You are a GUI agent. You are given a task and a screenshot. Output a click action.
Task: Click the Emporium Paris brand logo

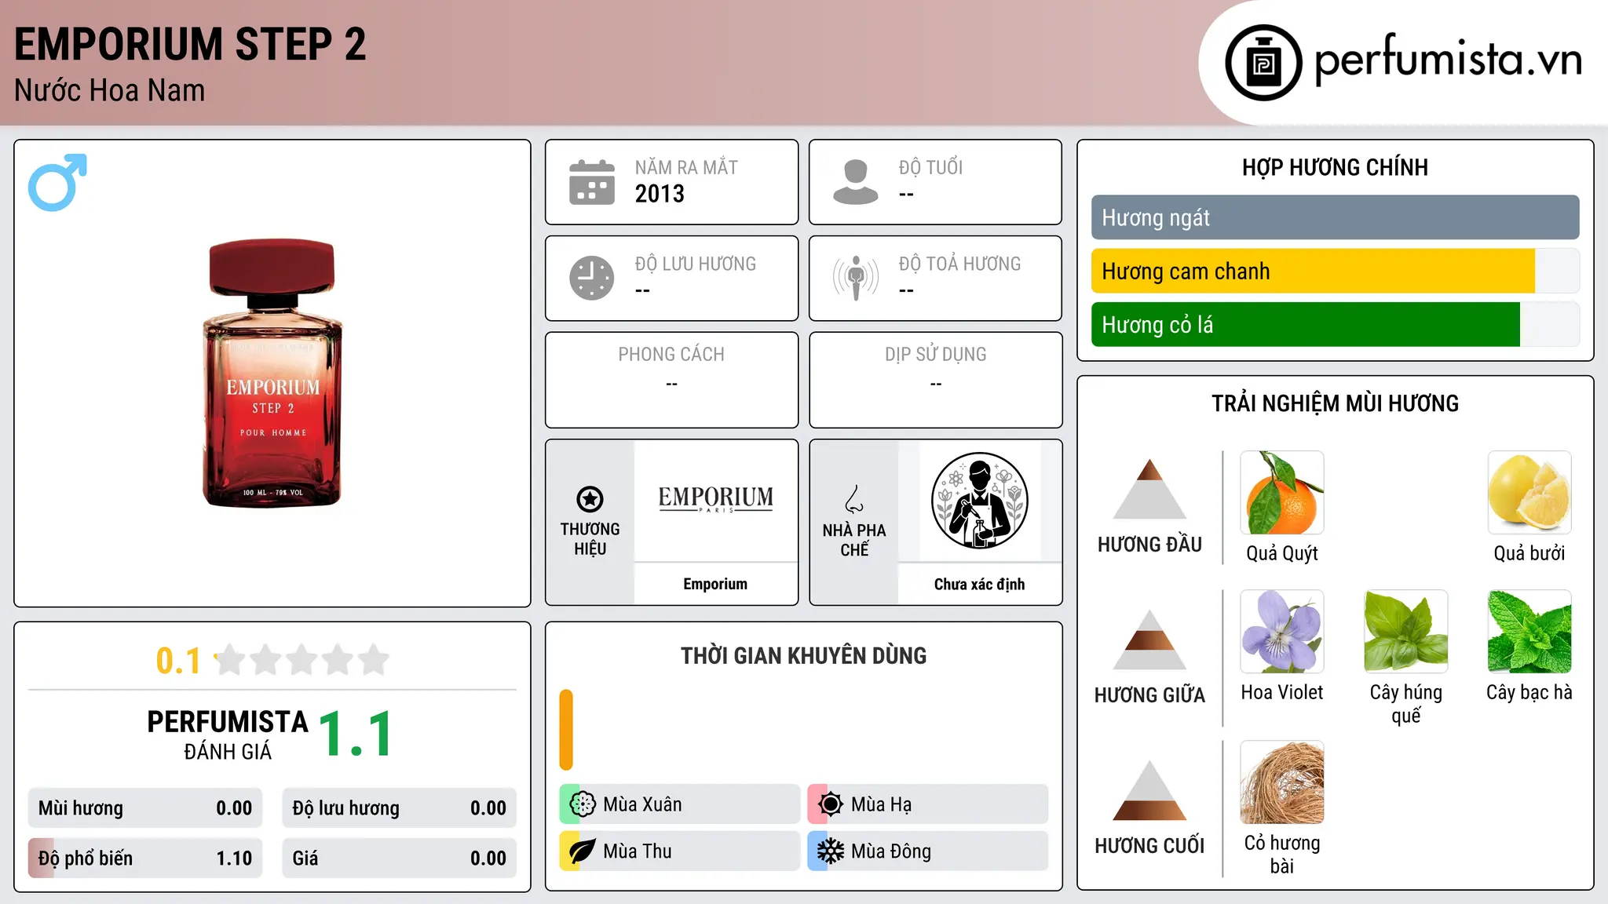click(x=715, y=498)
